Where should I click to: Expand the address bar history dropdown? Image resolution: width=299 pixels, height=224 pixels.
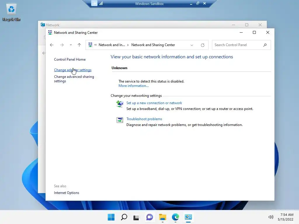point(192,45)
